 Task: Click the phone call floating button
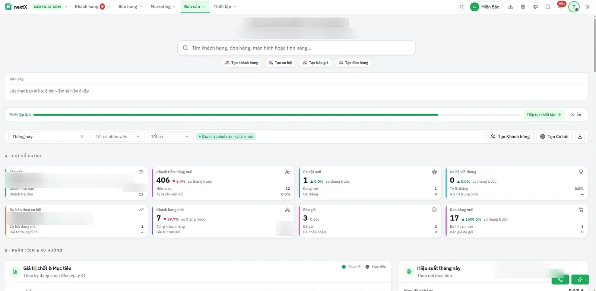(560, 279)
